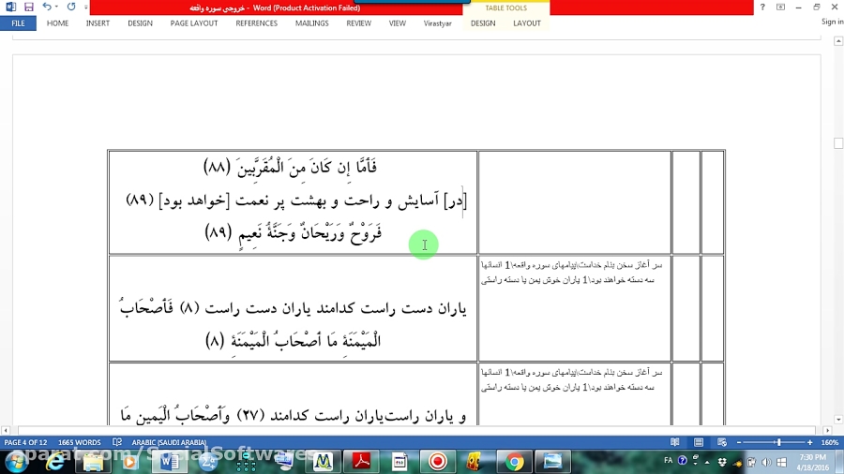The width and height of the screenshot is (844, 474).
Task: Open the undo history dropdown arrow
Action: tap(56, 7)
